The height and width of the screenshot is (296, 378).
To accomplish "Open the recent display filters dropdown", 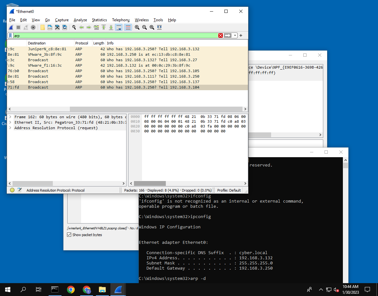I will coord(235,36).
